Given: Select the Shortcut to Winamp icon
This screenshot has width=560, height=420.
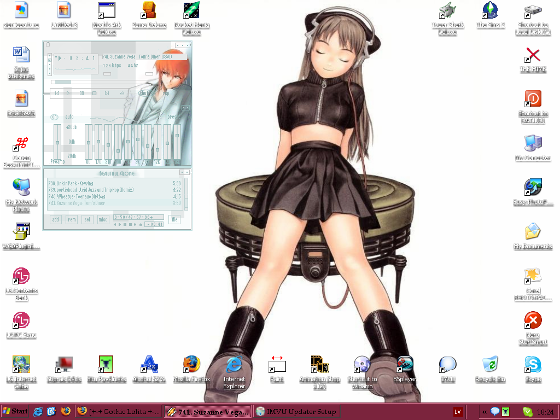Looking at the screenshot, I should click(362, 372).
